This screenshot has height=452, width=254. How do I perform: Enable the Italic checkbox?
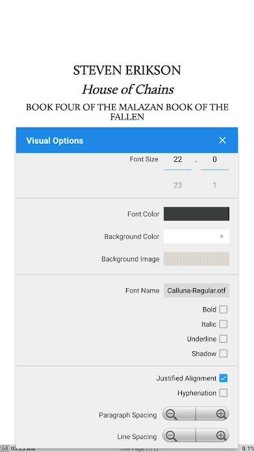point(223,324)
